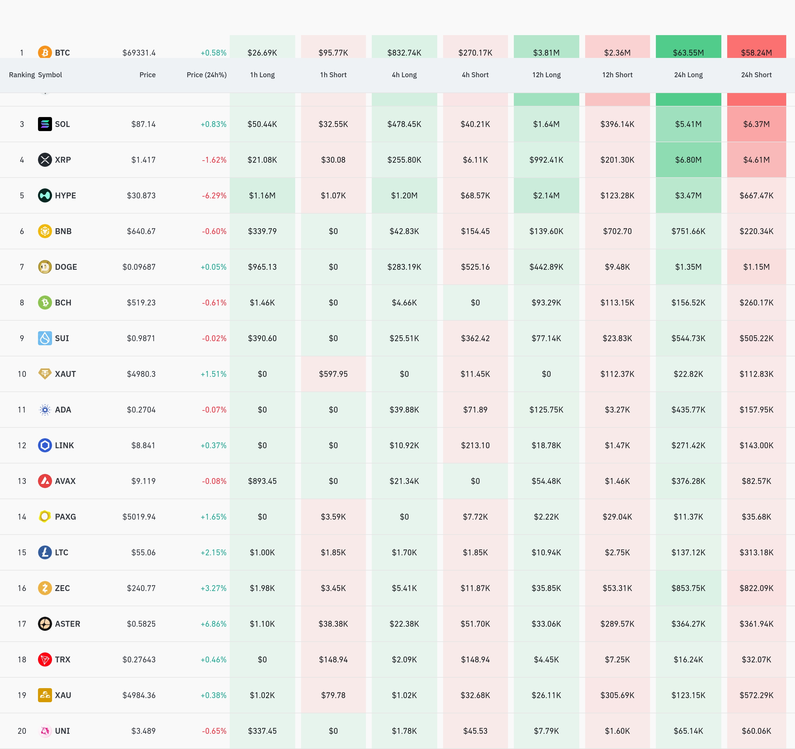The height and width of the screenshot is (749, 795).
Task: Click the BNB coin icon
Action: (45, 231)
